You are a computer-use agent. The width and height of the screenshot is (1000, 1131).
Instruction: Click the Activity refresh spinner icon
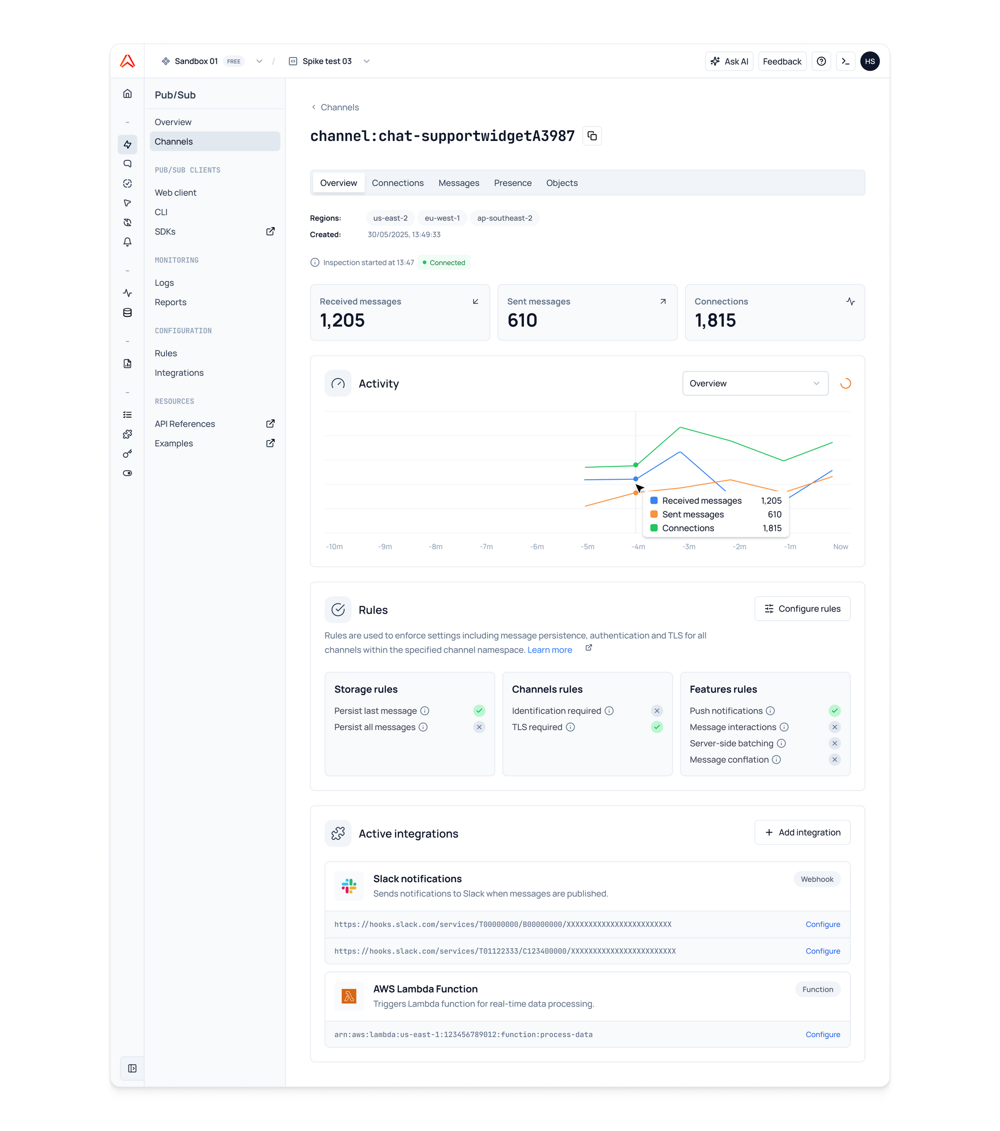pos(845,383)
